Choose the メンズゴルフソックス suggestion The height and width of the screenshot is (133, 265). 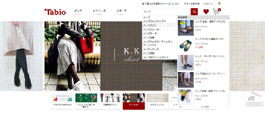click(154, 21)
